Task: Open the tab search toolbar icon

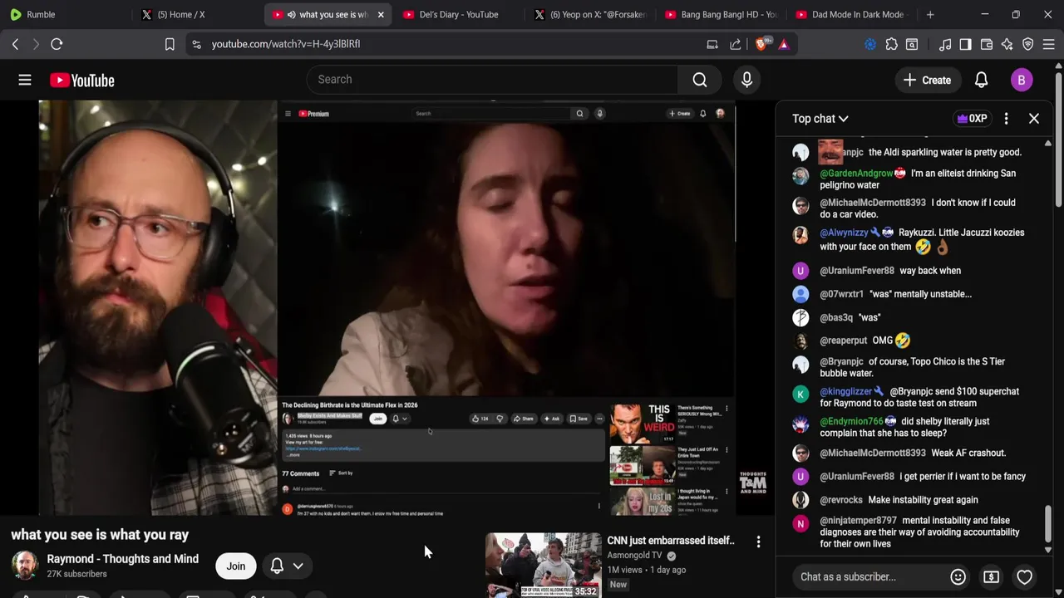Action: point(912,44)
